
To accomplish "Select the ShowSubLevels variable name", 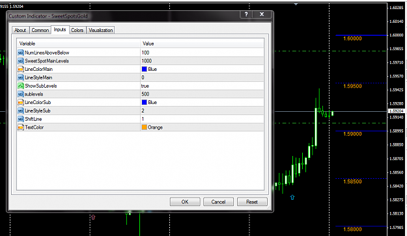I will pyautogui.click(x=41, y=86).
